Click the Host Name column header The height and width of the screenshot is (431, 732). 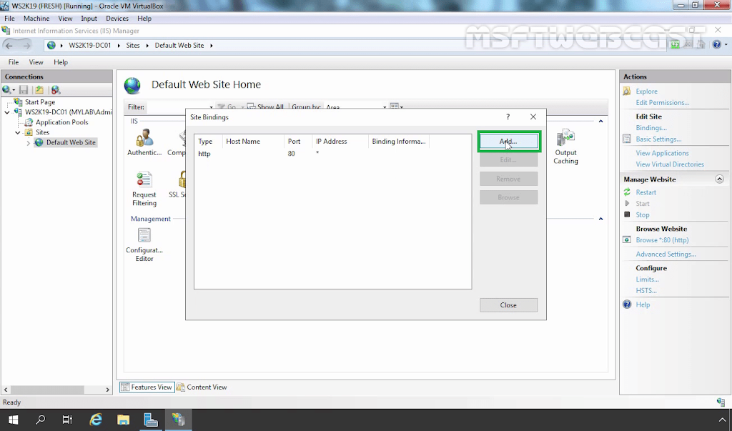tap(253, 141)
